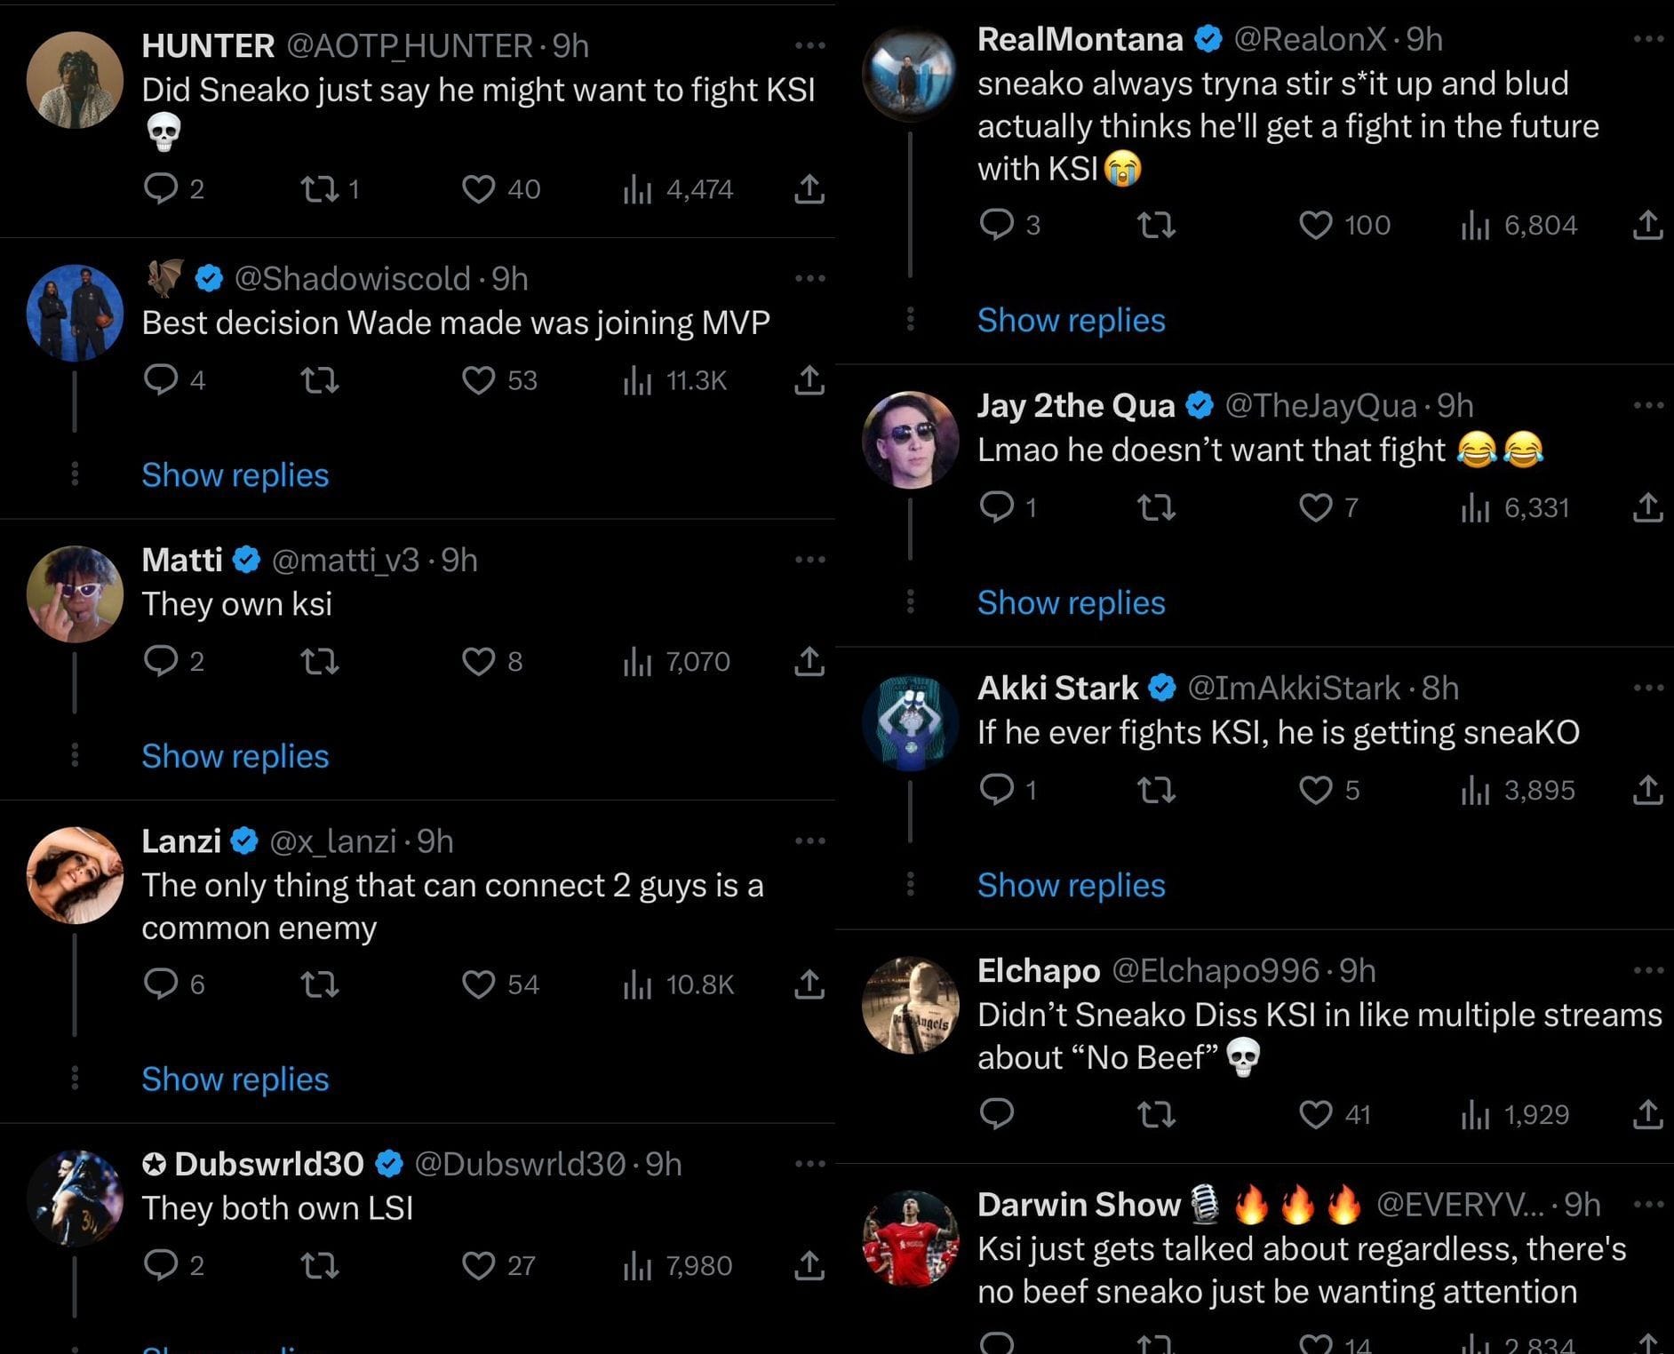This screenshot has width=1674, height=1354.
Task: Open @matti_v3's profile handle
Action: 347,560
